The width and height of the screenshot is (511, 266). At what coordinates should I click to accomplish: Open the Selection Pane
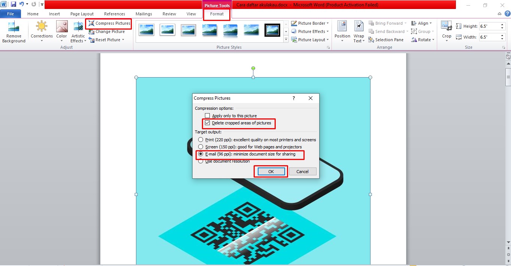pyautogui.click(x=386, y=40)
